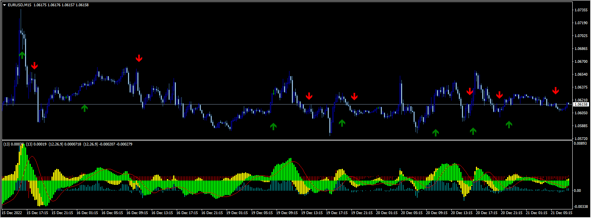Click the 1.07355 price scale label
The width and height of the screenshot is (591, 218).
[581, 10]
